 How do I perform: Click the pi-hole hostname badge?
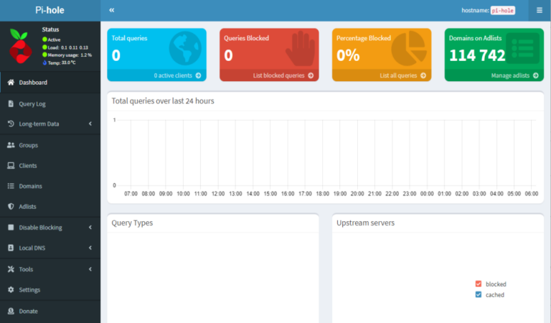point(503,11)
